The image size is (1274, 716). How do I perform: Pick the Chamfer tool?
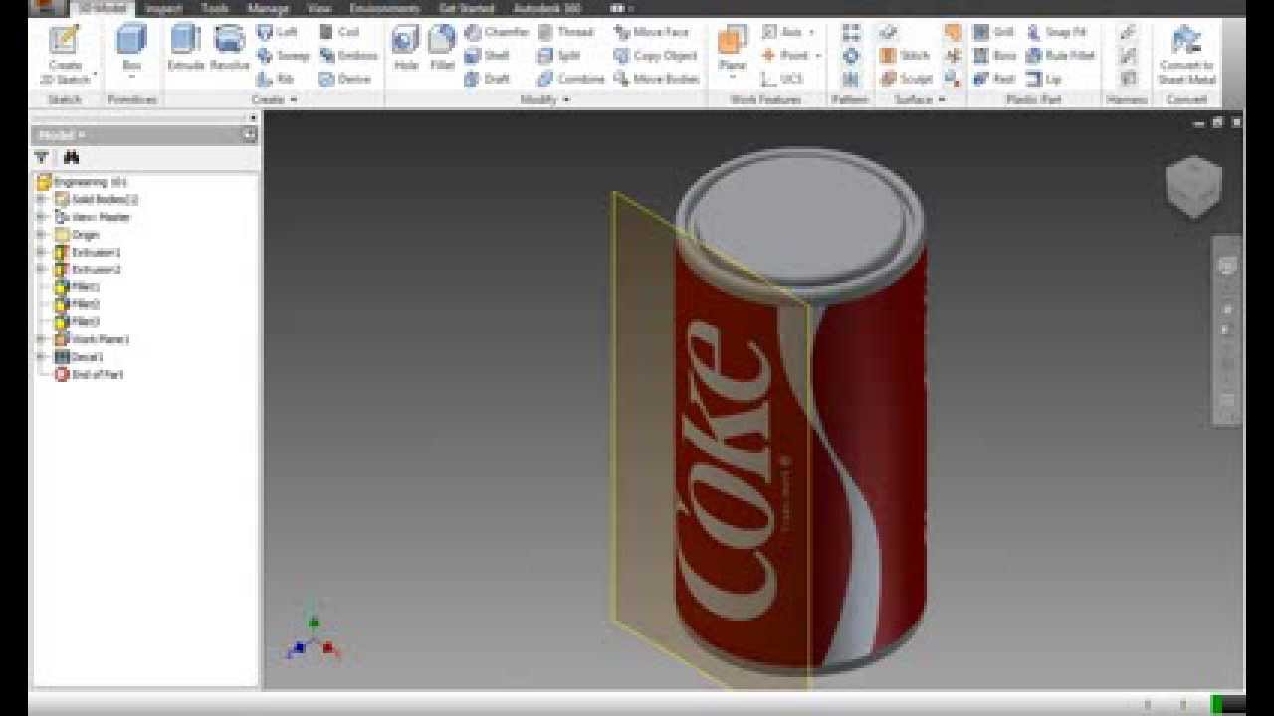[x=497, y=32]
